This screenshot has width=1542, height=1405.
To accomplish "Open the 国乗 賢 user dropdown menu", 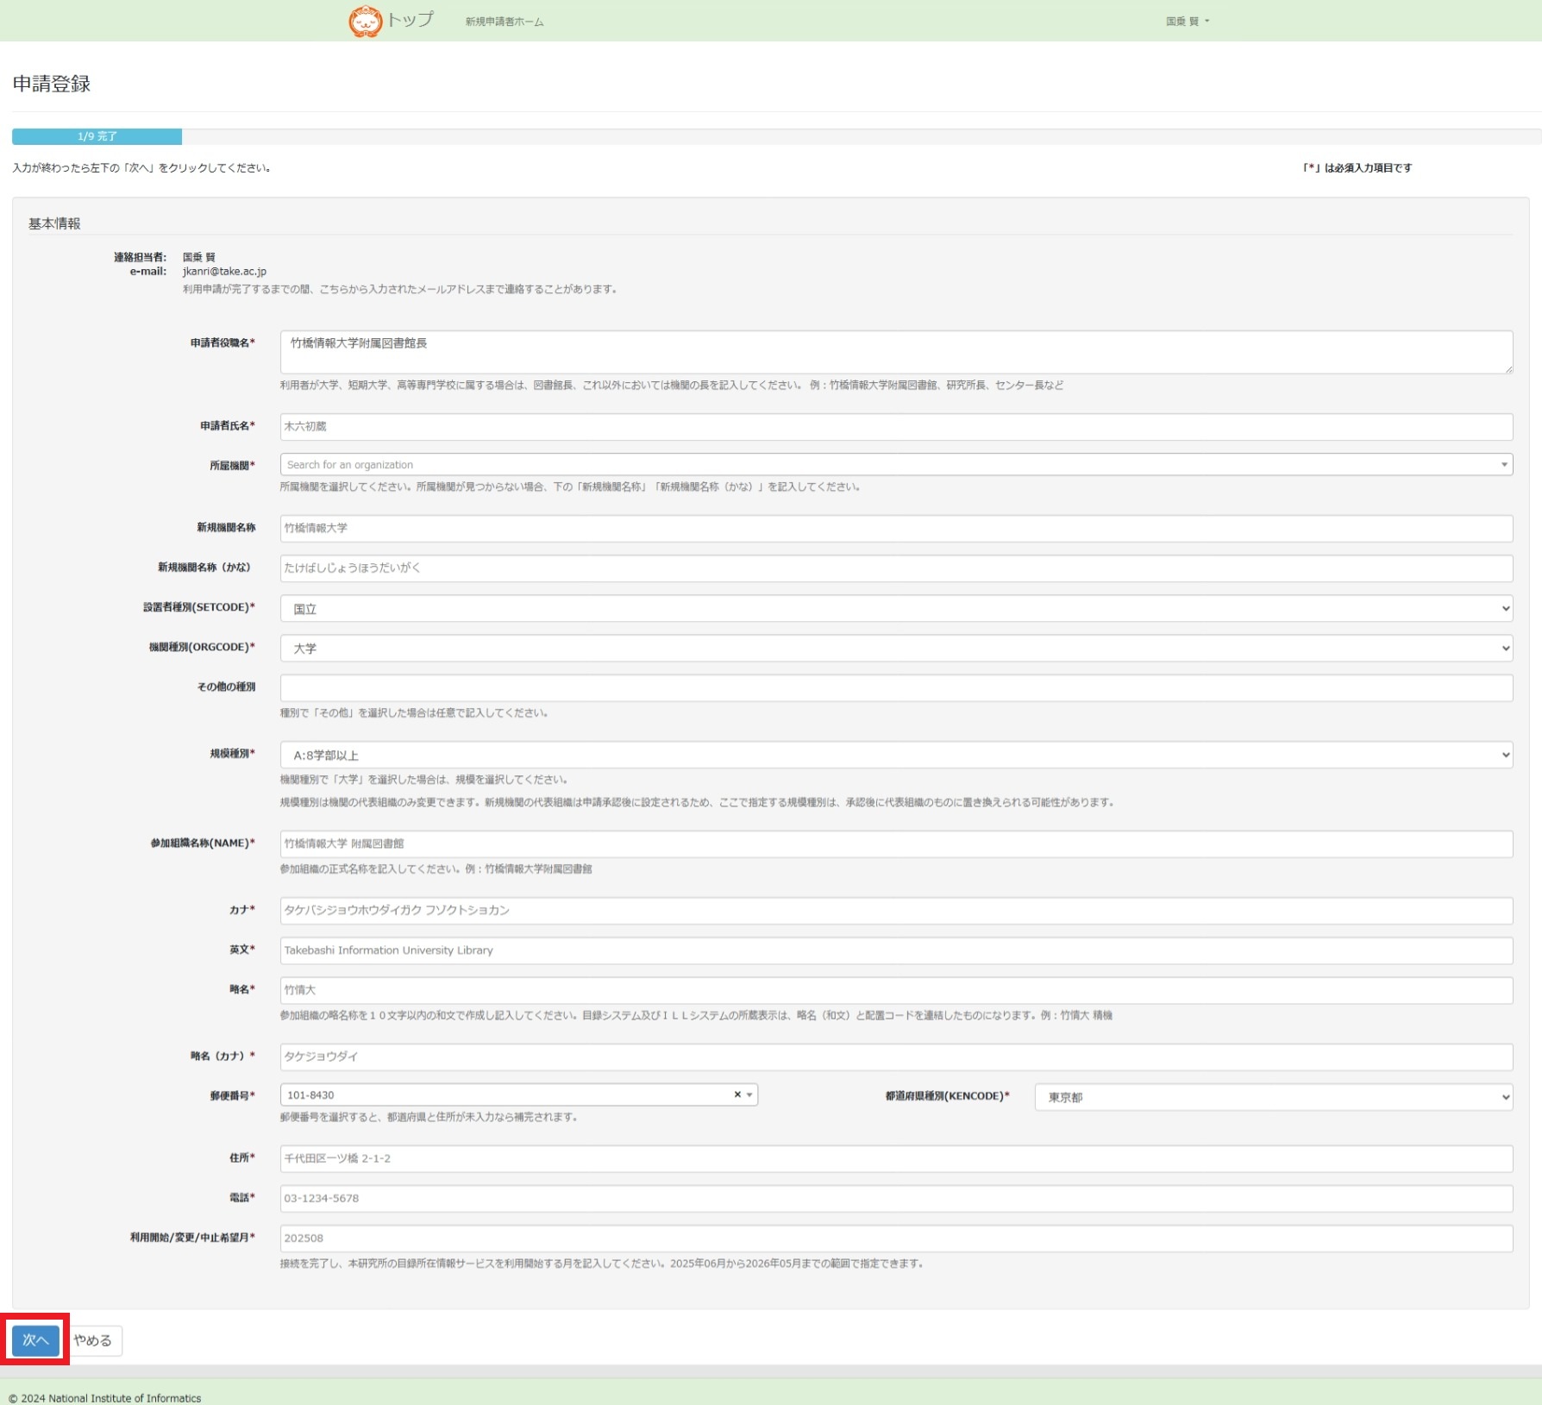I will click(1188, 22).
